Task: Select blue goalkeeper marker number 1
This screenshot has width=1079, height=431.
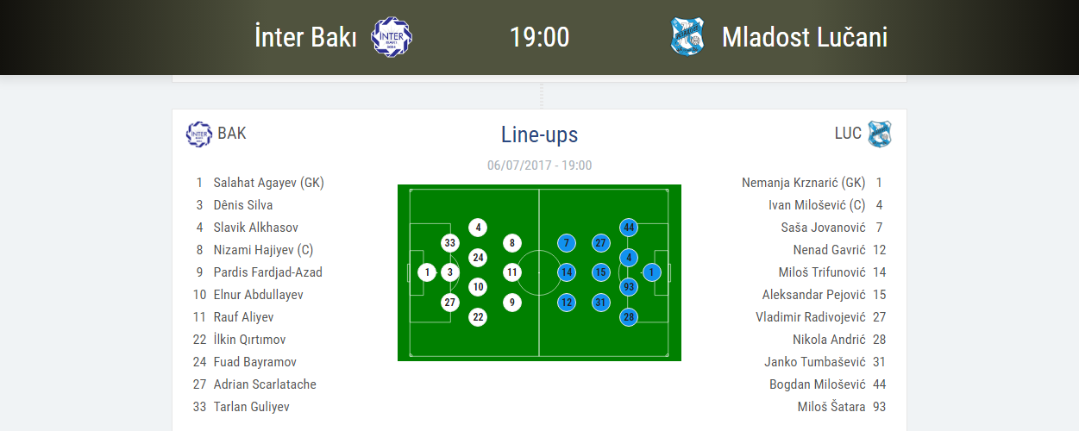Action: [x=652, y=272]
